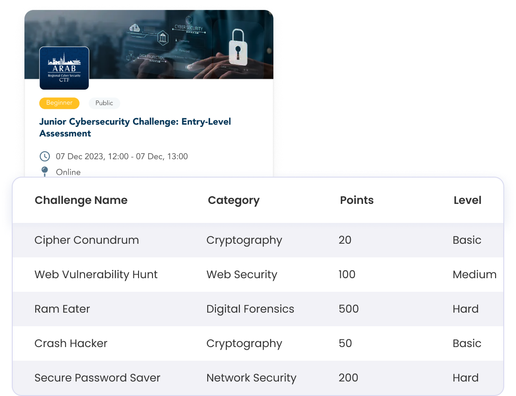Open the Ram Eater challenge

[x=62, y=309]
